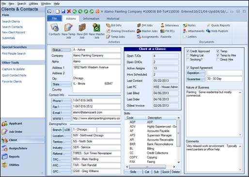Save the record with the floppy disk icon
Image resolution: width=249 pixels, height=177 pixels.
coord(63,11)
